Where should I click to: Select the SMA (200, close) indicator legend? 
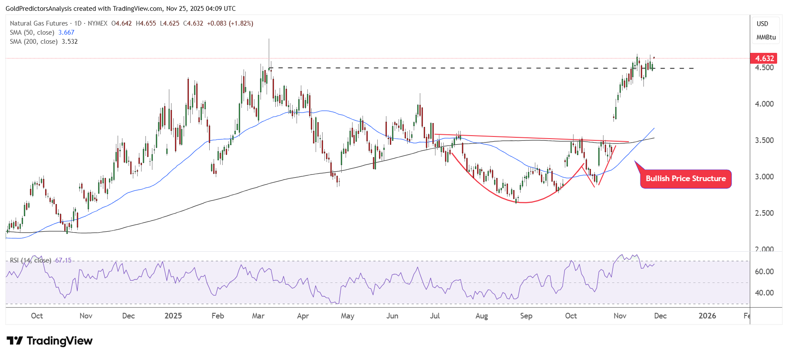34,42
